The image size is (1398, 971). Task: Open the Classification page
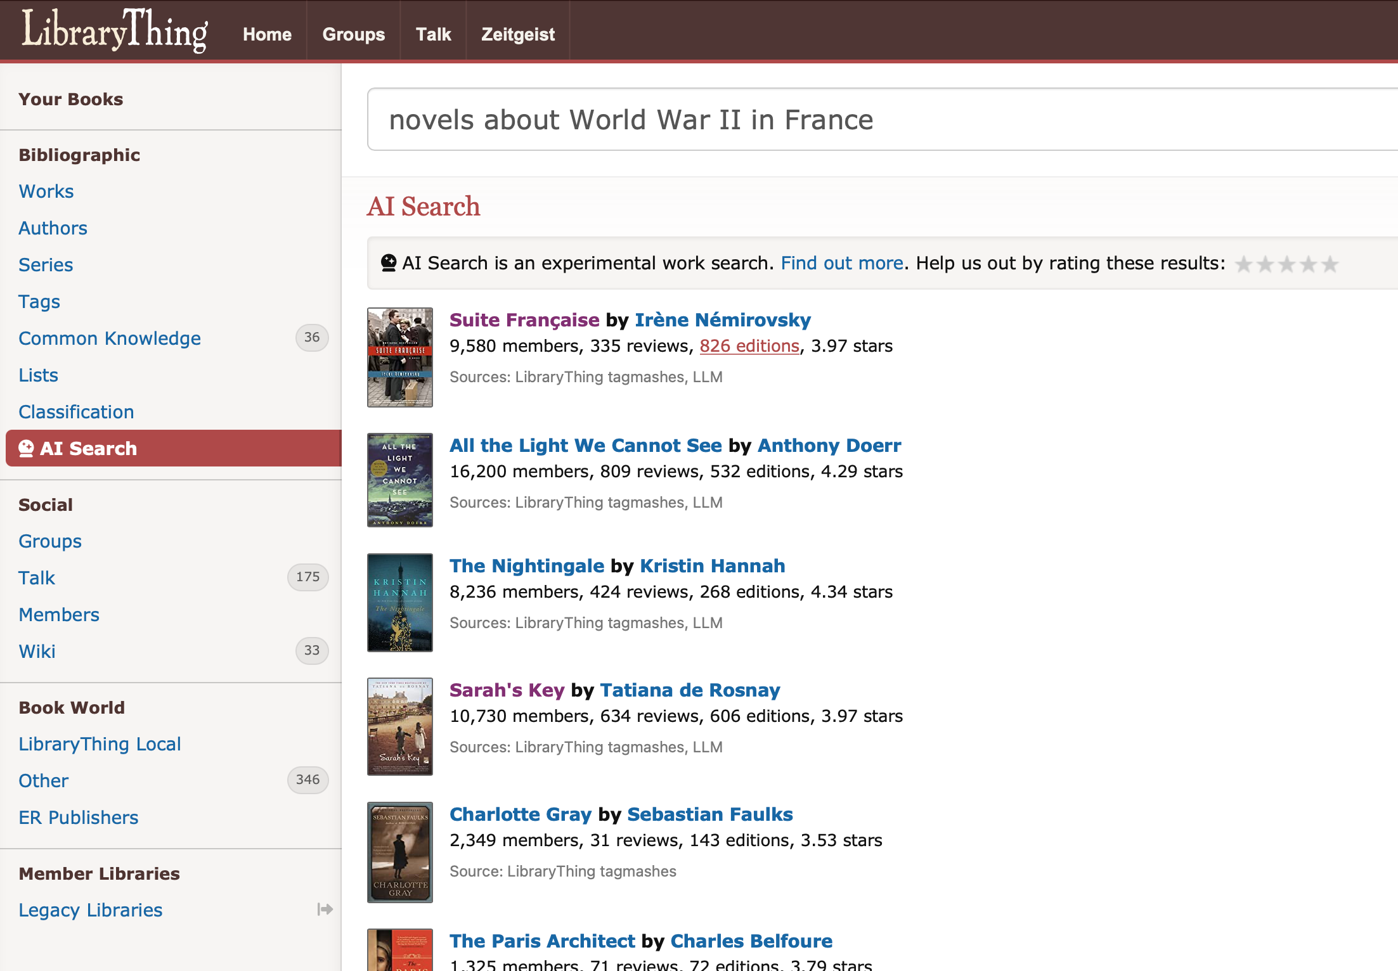click(x=75, y=411)
